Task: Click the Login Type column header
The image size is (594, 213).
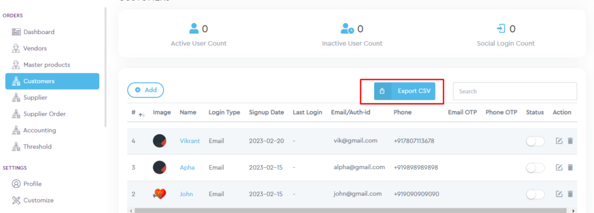Action: (x=224, y=112)
